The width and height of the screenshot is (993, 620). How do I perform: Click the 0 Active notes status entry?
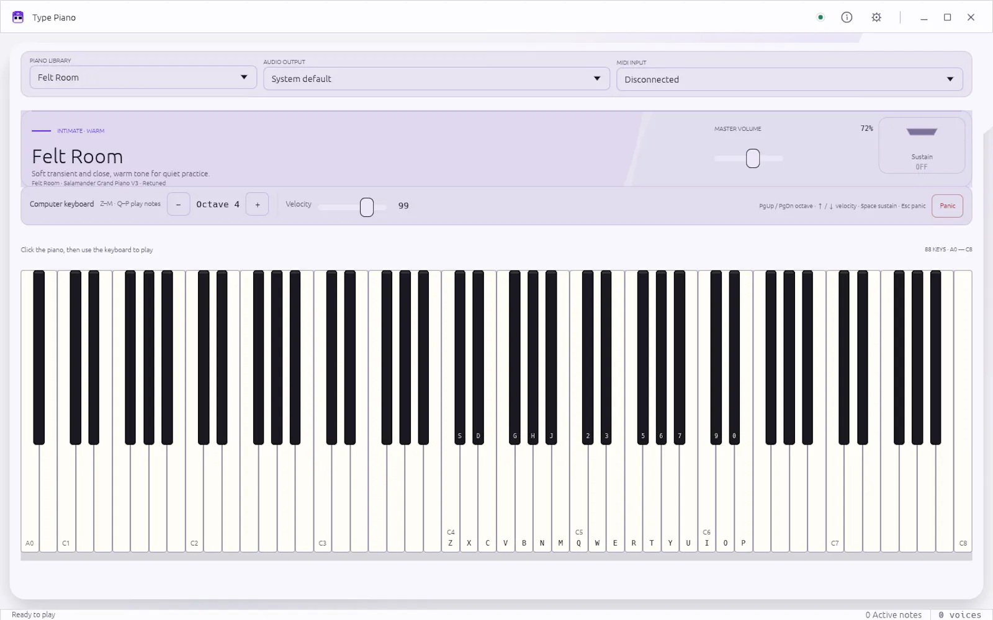pos(894,614)
